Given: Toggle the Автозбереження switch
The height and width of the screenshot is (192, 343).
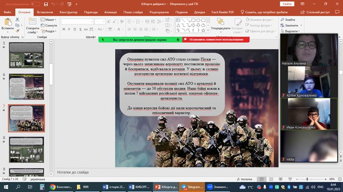Looking at the screenshot, I should [35, 4].
